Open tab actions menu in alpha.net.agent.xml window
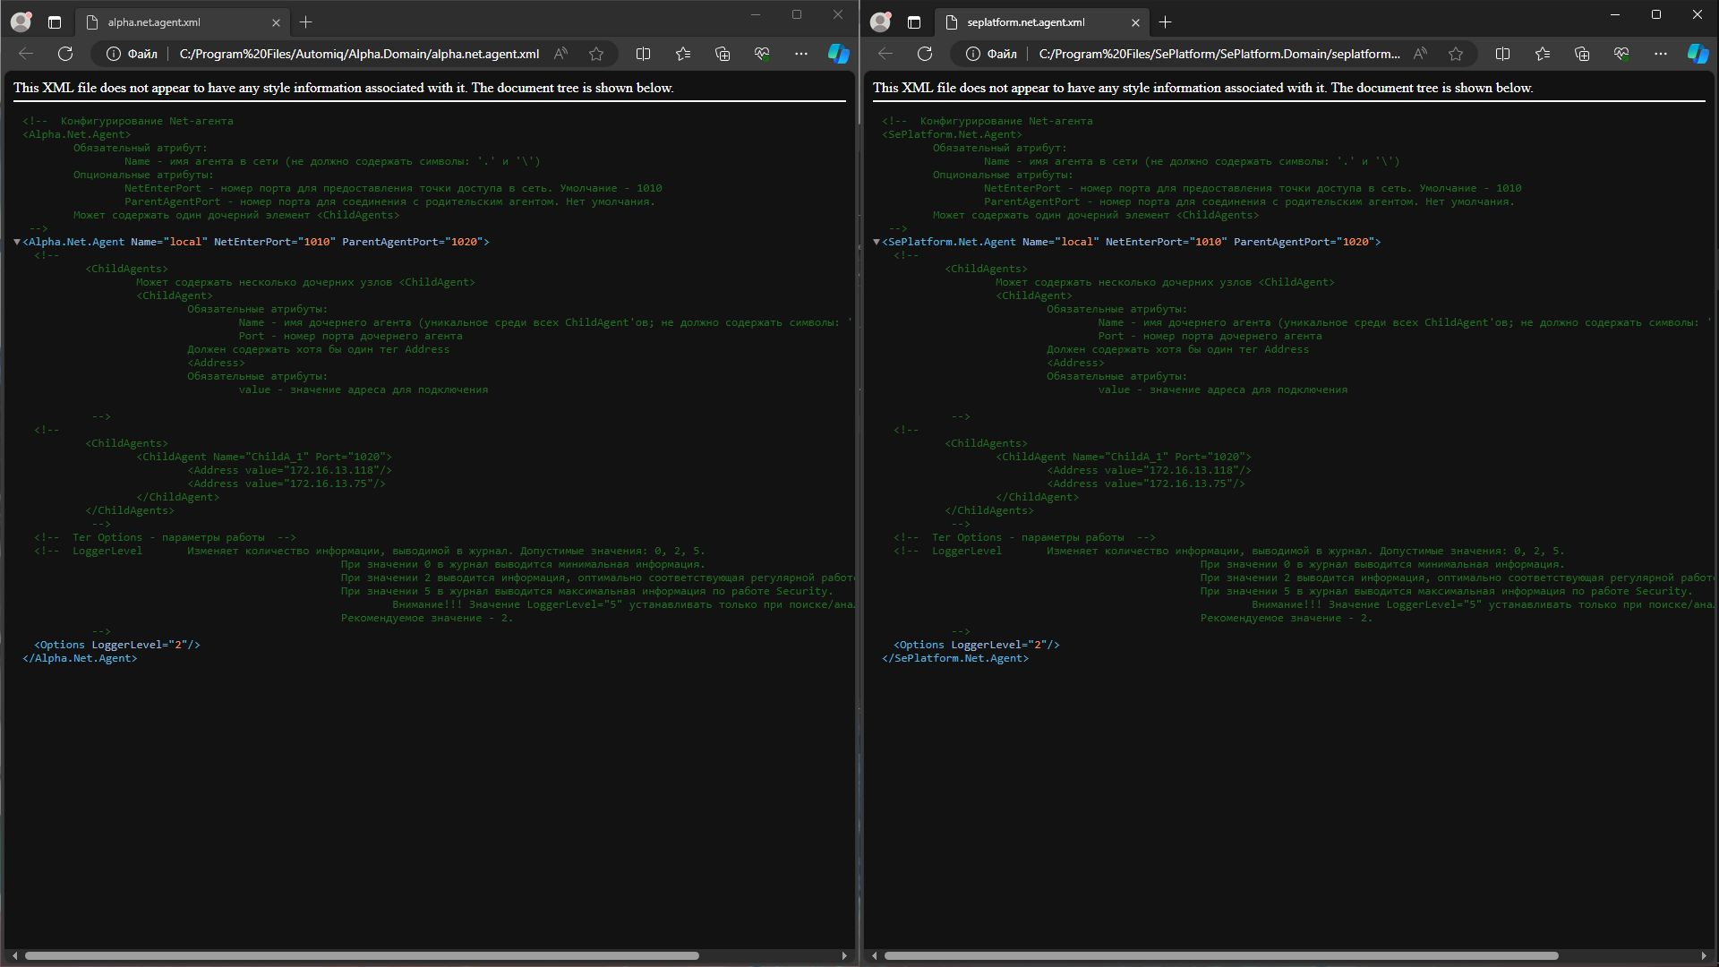Image resolution: width=1719 pixels, height=967 pixels. pos(55,22)
